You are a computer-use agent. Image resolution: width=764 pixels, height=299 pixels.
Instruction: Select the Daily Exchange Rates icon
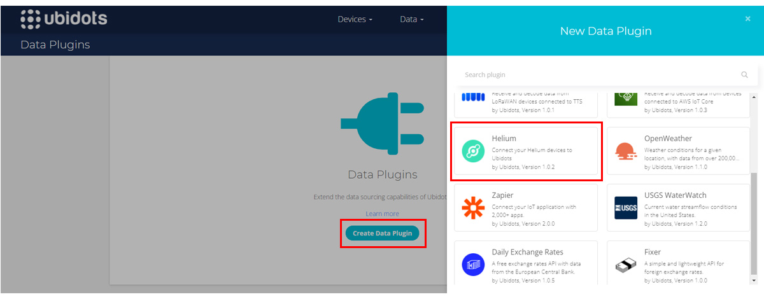[473, 264]
